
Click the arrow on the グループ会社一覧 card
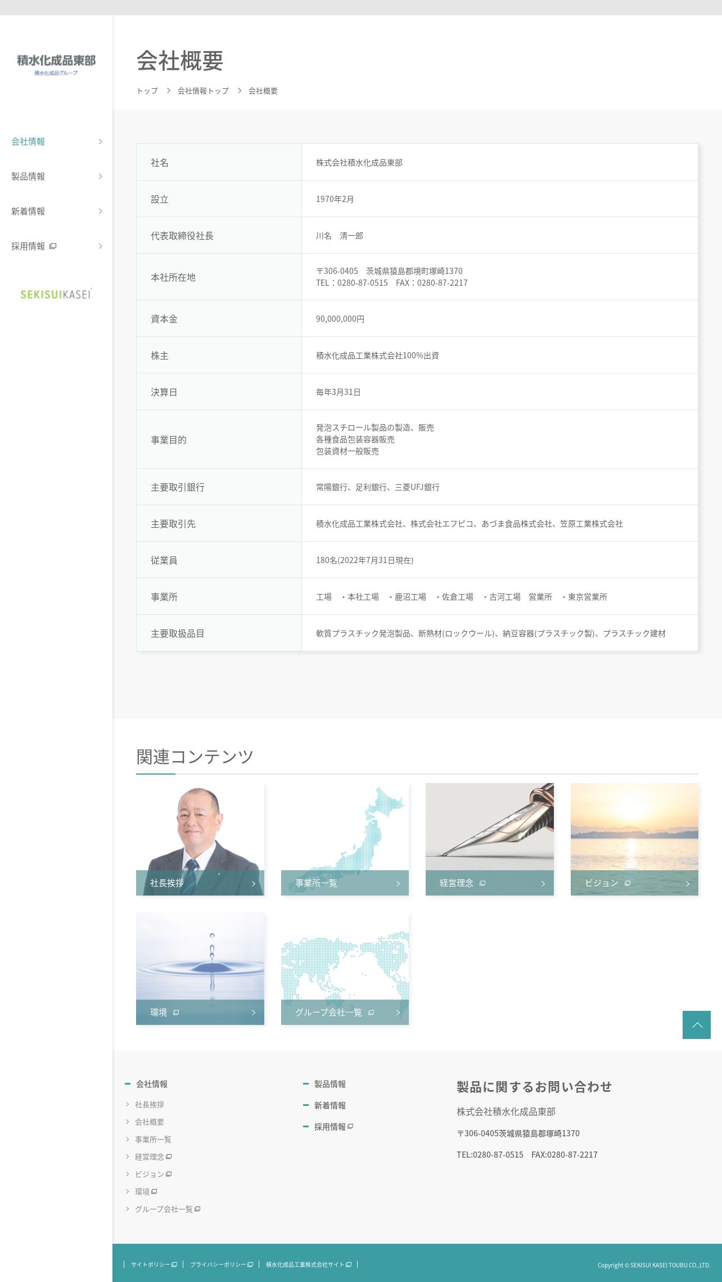[x=398, y=1013]
